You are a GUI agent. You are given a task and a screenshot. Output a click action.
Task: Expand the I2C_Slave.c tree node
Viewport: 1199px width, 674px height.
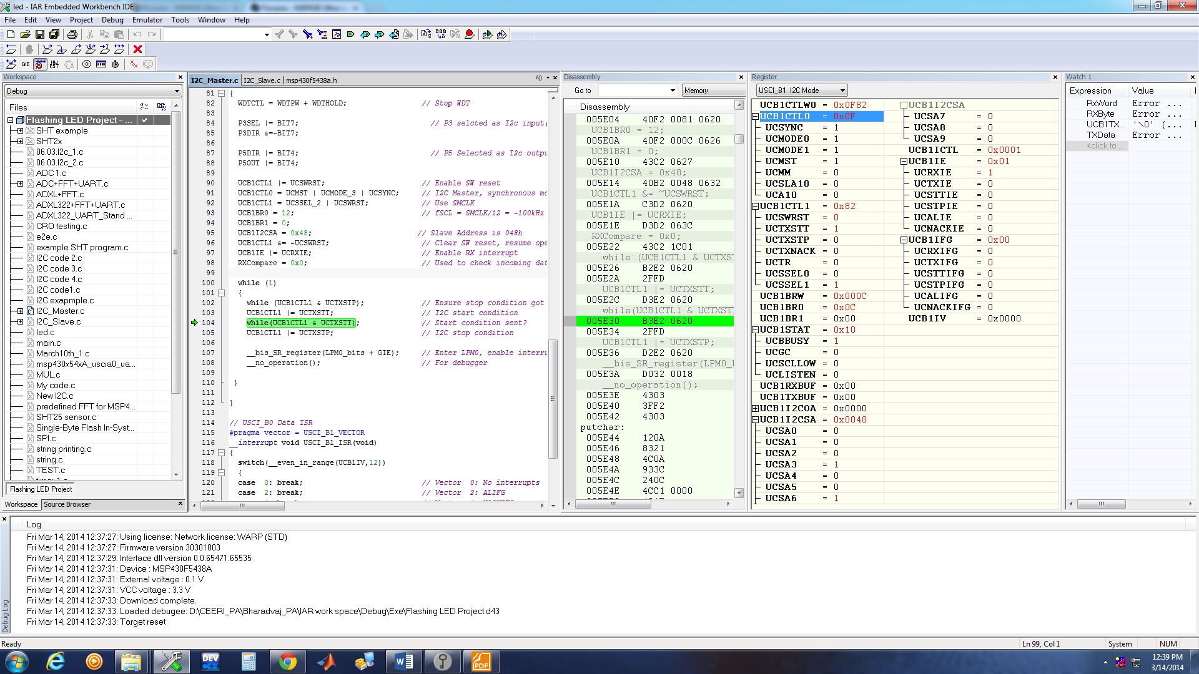pyautogui.click(x=20, y=322)
